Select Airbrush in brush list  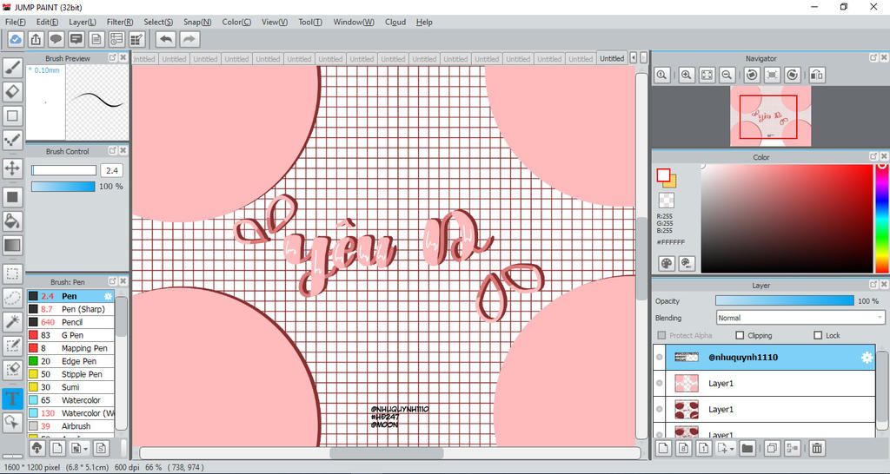[71, 426]
